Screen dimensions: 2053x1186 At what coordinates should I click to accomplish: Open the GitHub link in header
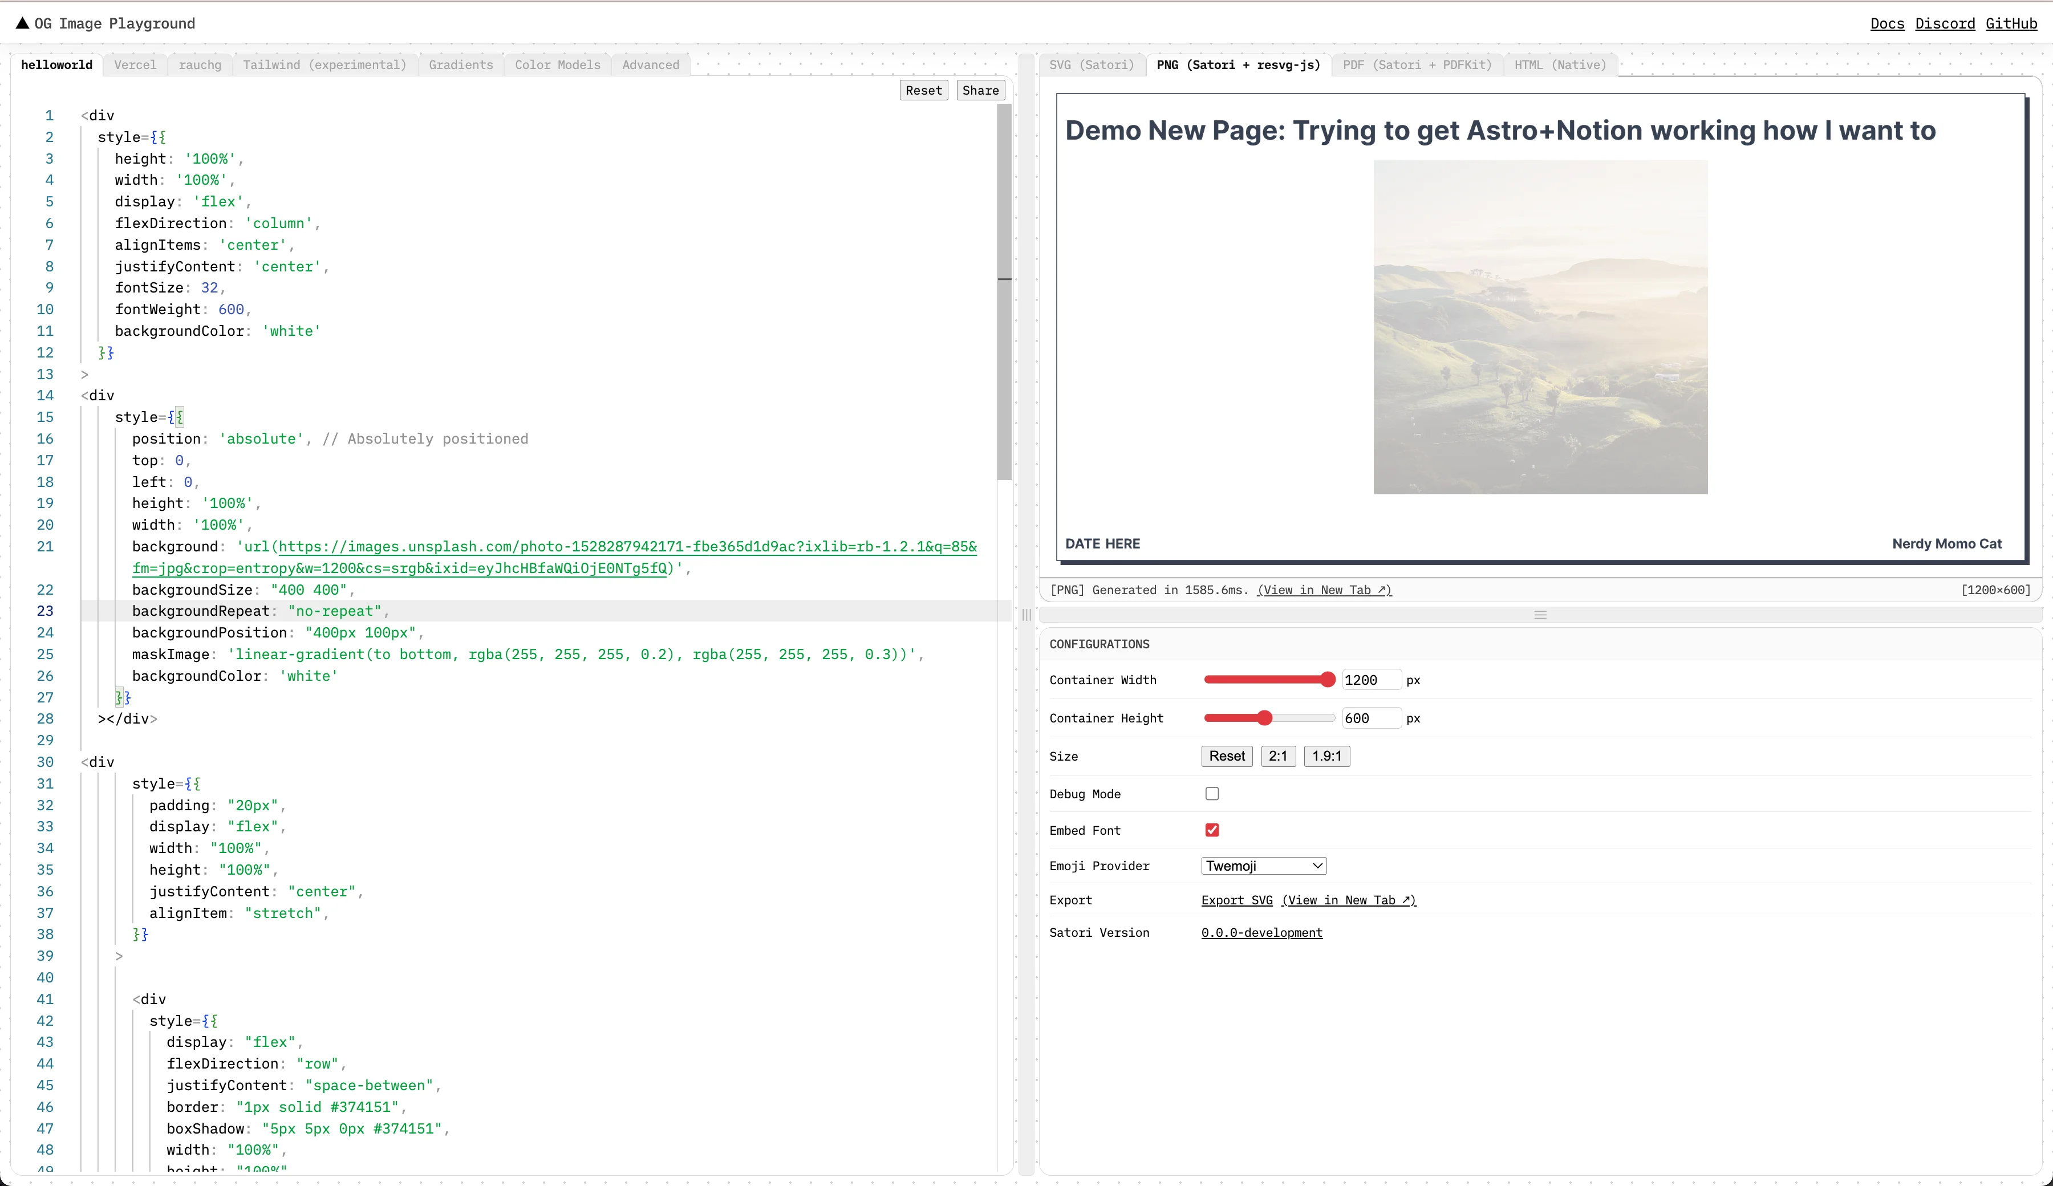coord(2011,23)
